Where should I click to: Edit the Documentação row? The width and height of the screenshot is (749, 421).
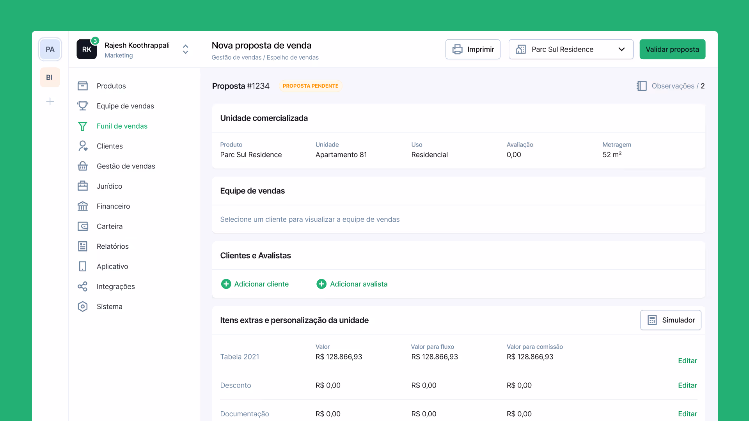(x=687, y=414)
